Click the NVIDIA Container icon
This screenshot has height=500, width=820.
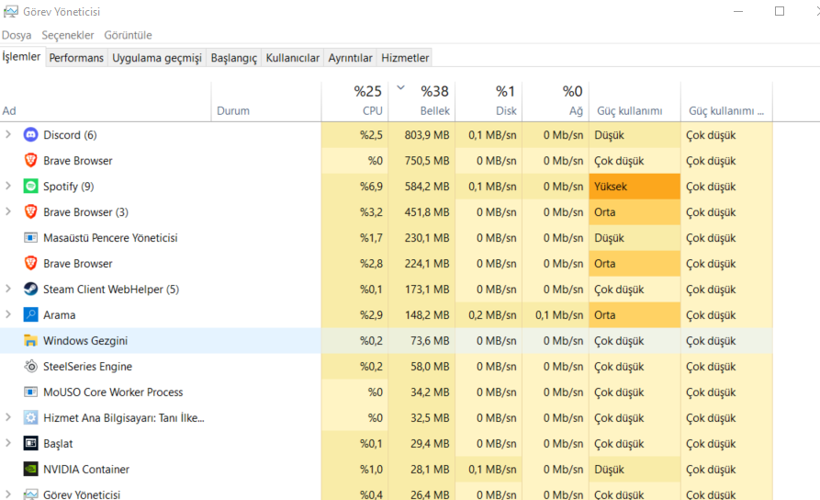pyautogui.click(x=31, y=469)
